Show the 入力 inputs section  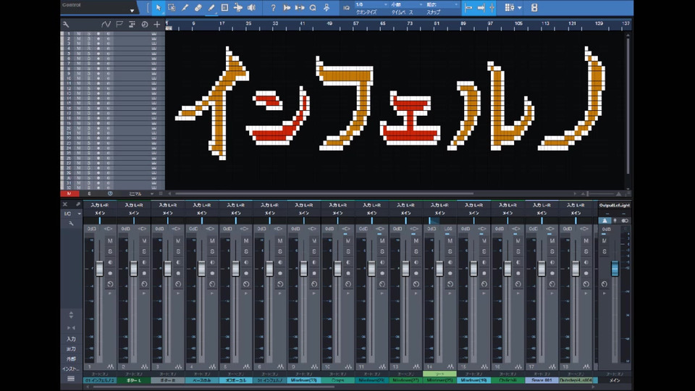pos(71,339)
